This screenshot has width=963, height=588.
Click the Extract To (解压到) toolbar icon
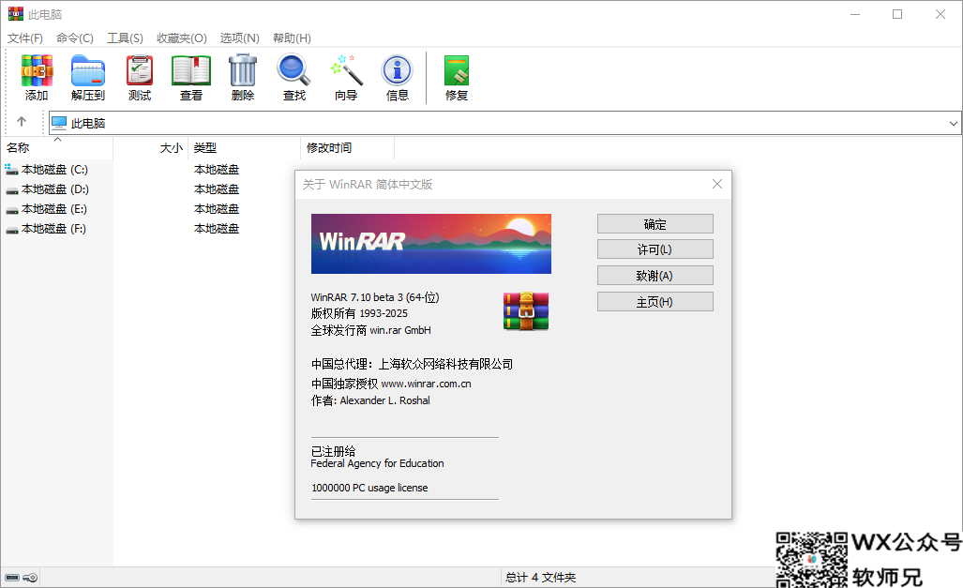pyautogui.click(x=88, y=71)
